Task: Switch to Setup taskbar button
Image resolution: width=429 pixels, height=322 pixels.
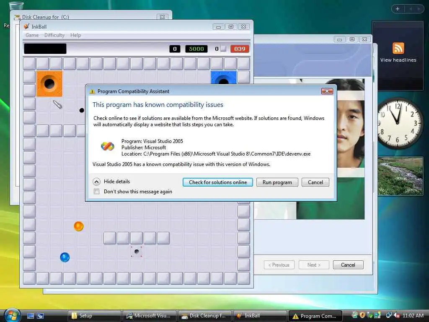Action: click(x=94, y=316)
